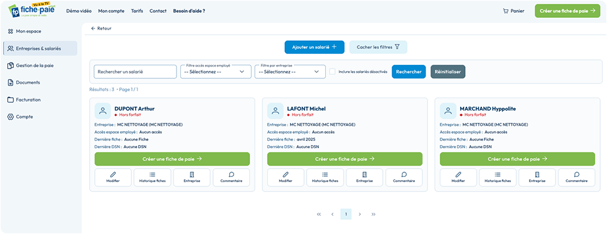Image resolution: width=607 pixels, height=234 pixels.
Task: Create payslip for MARCHAND Hyppolite
Action: point(518,159)
